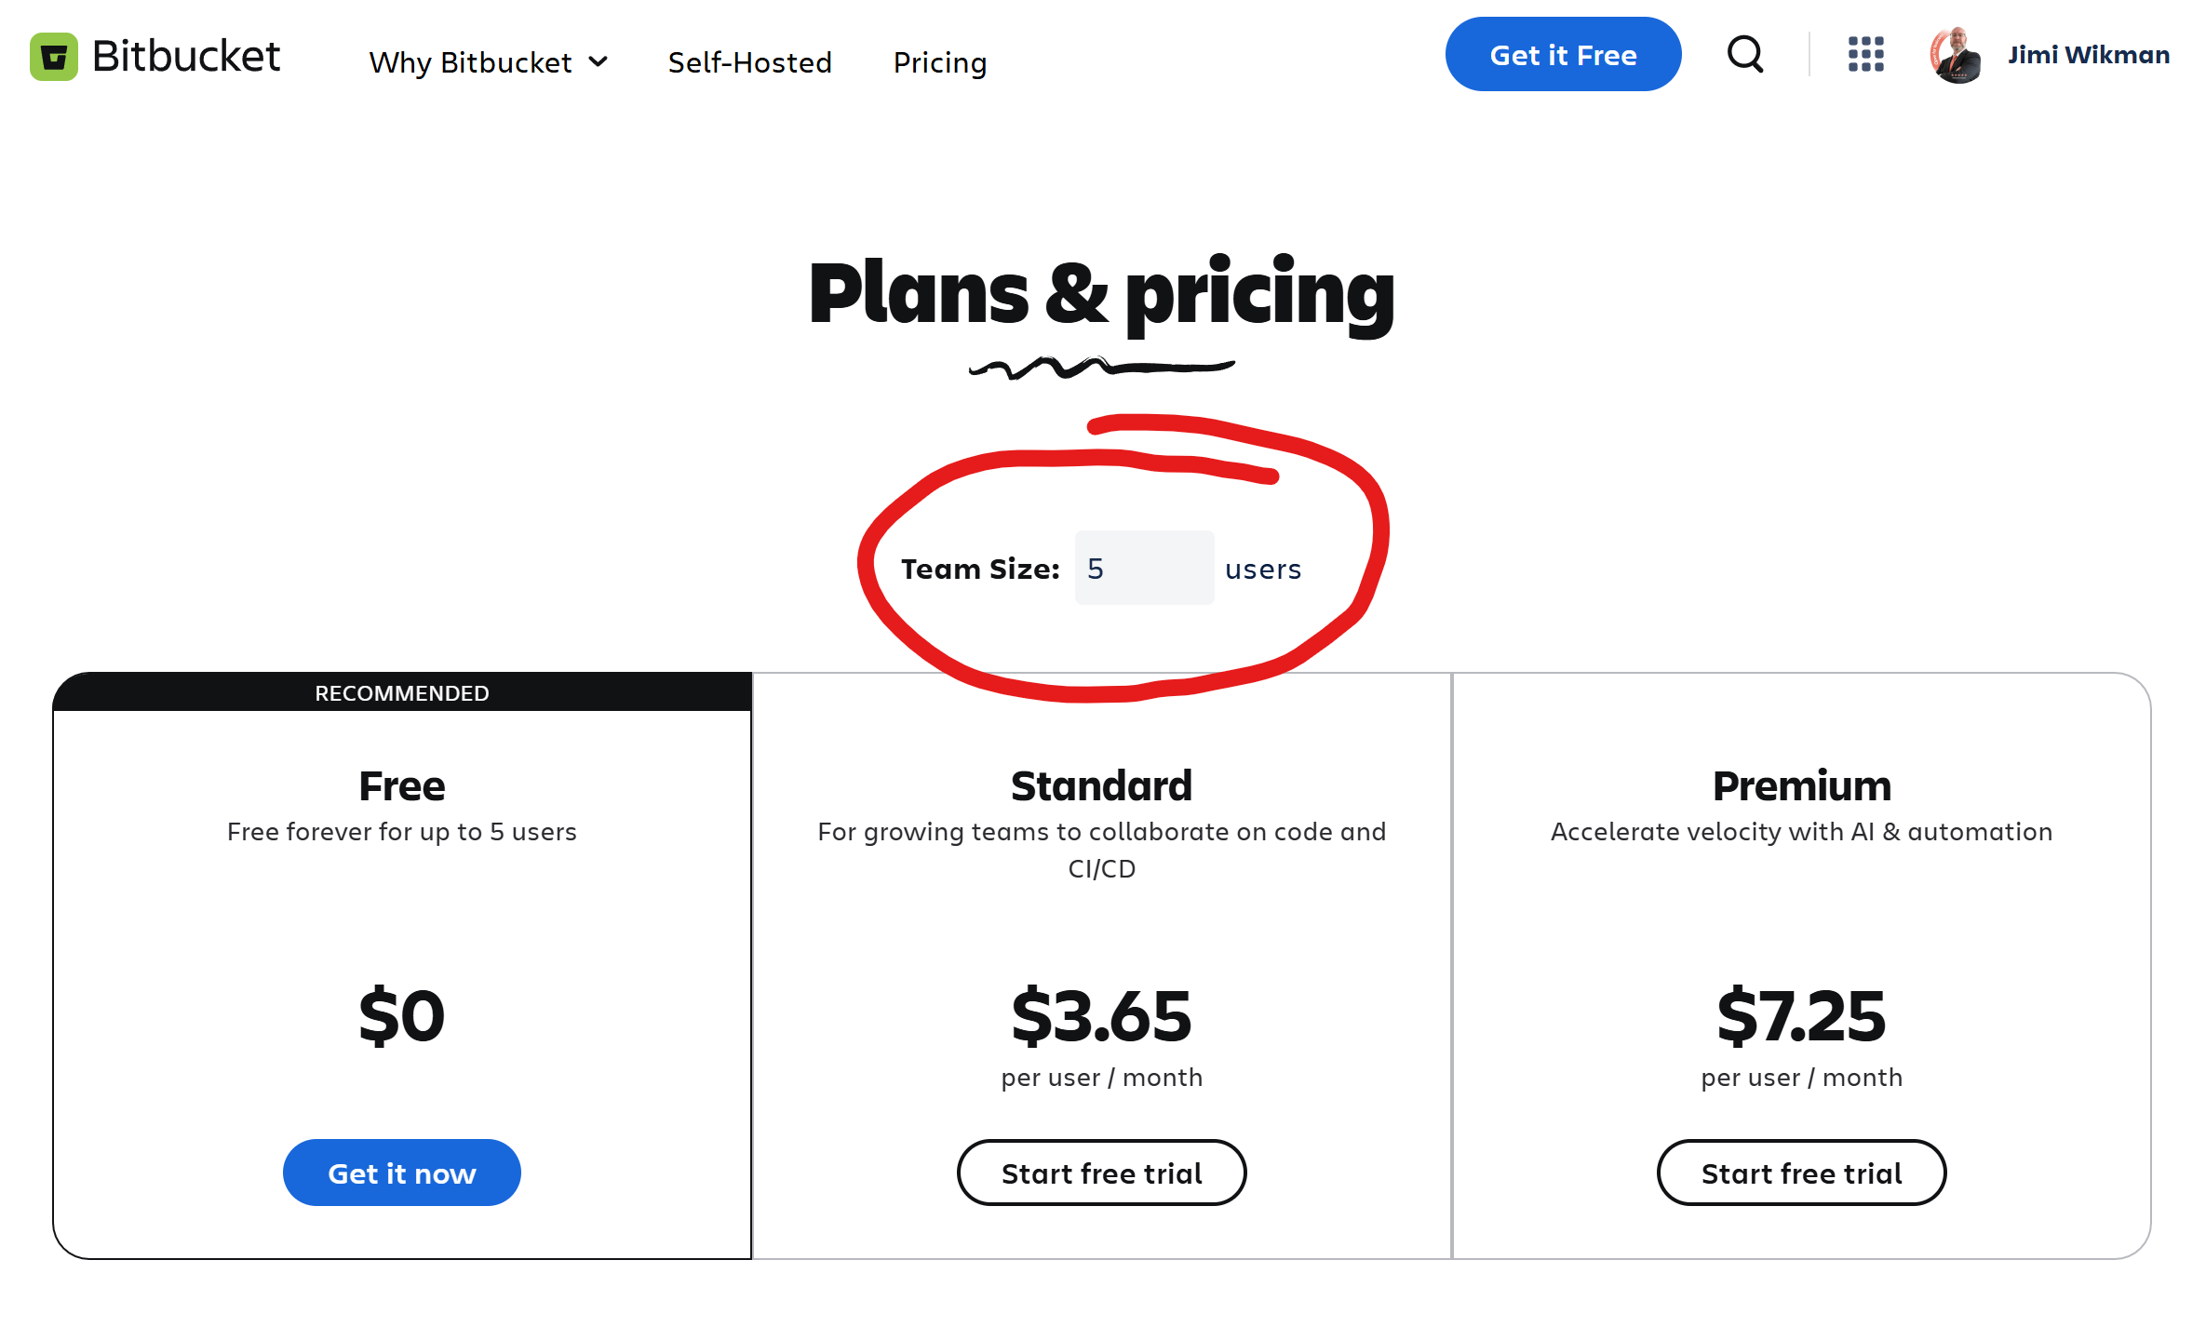Expand the Why Bitbucket chevron
The height and width of the screenshot is (1327, 2206).
tap(599, 62)
